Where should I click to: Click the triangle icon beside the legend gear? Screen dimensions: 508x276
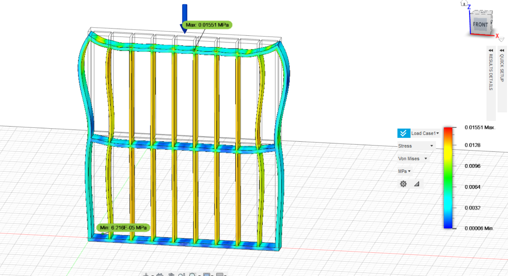coord(417,184)
